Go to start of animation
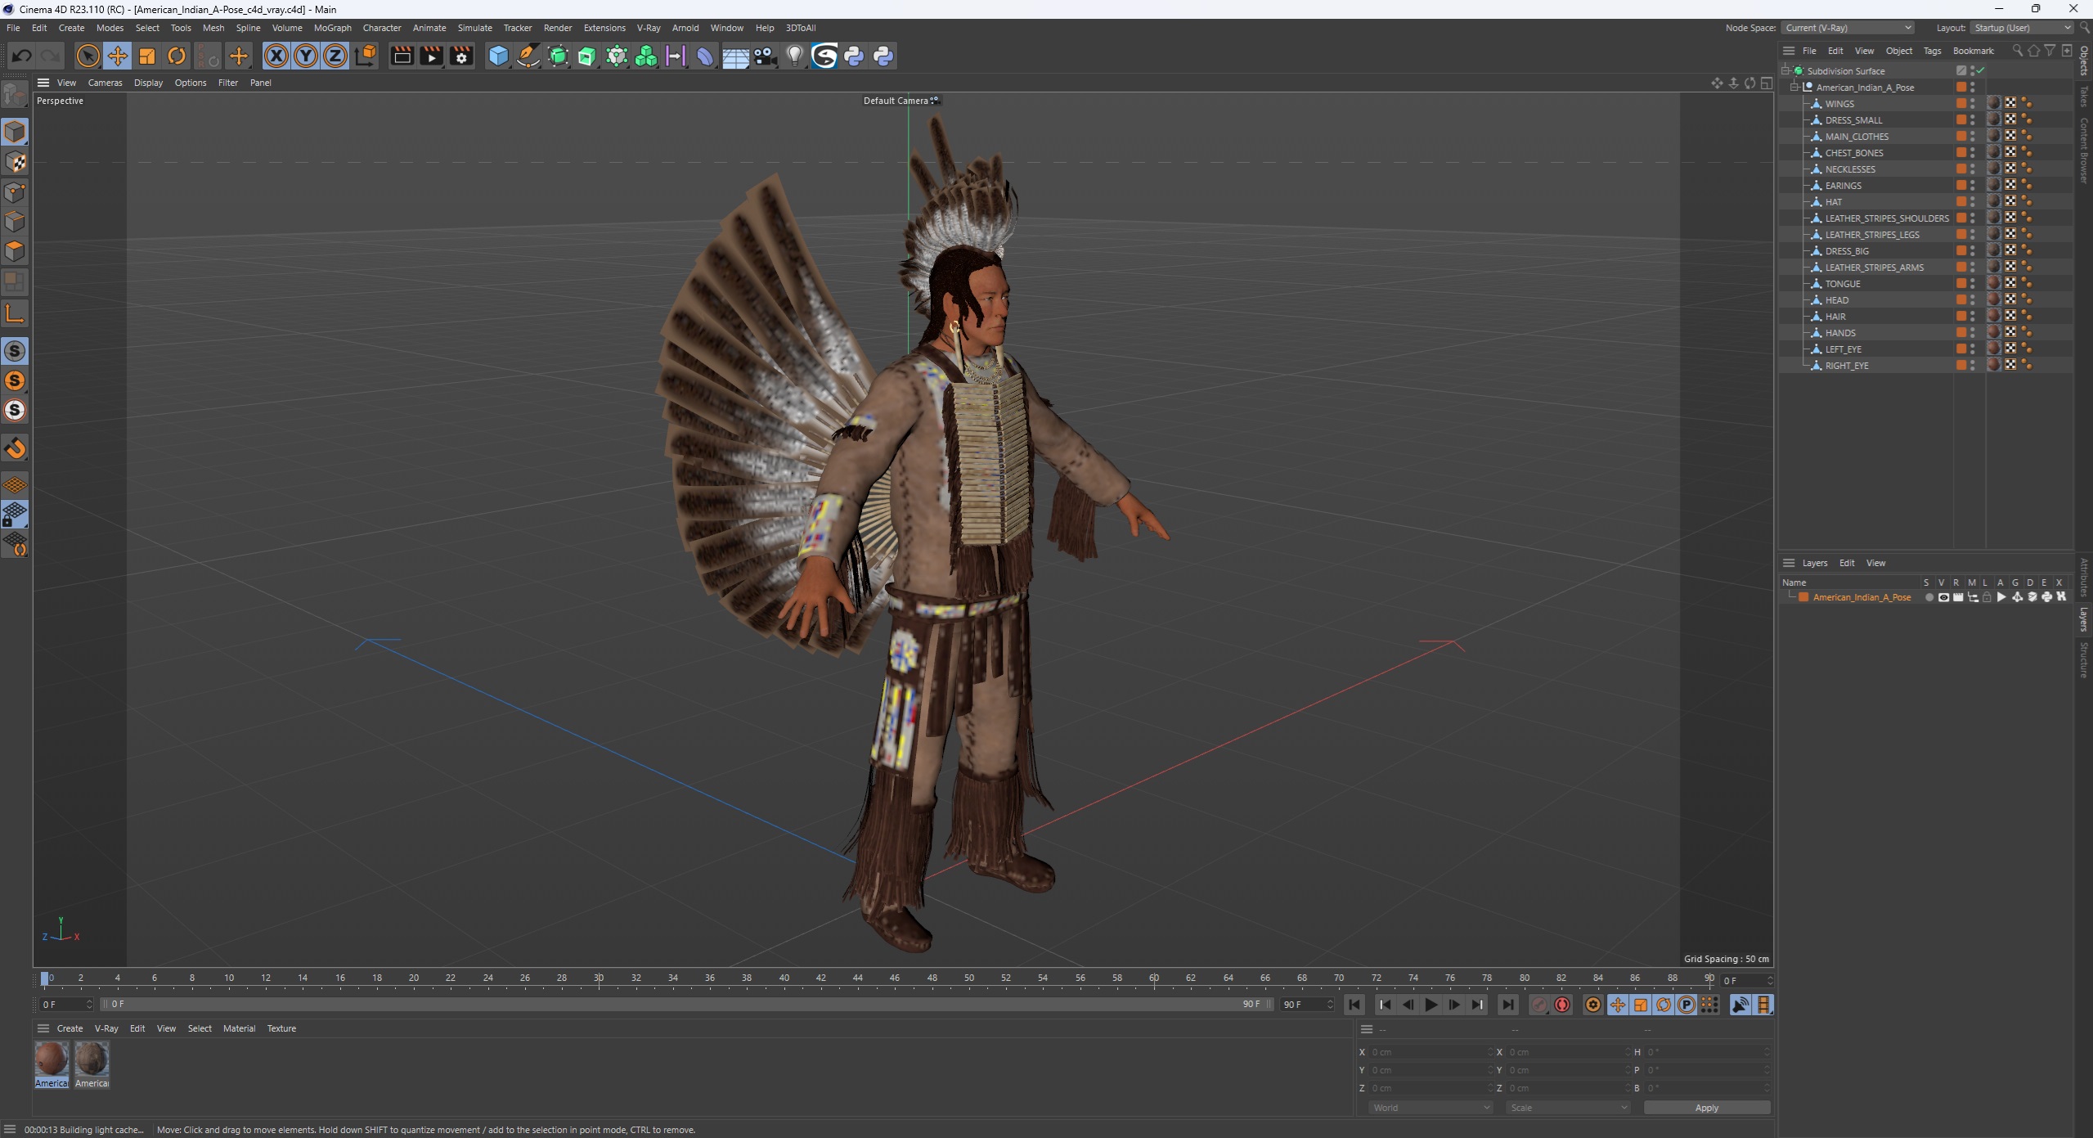This screenshot has height=1138, width=2093. coord(1354,1005)
